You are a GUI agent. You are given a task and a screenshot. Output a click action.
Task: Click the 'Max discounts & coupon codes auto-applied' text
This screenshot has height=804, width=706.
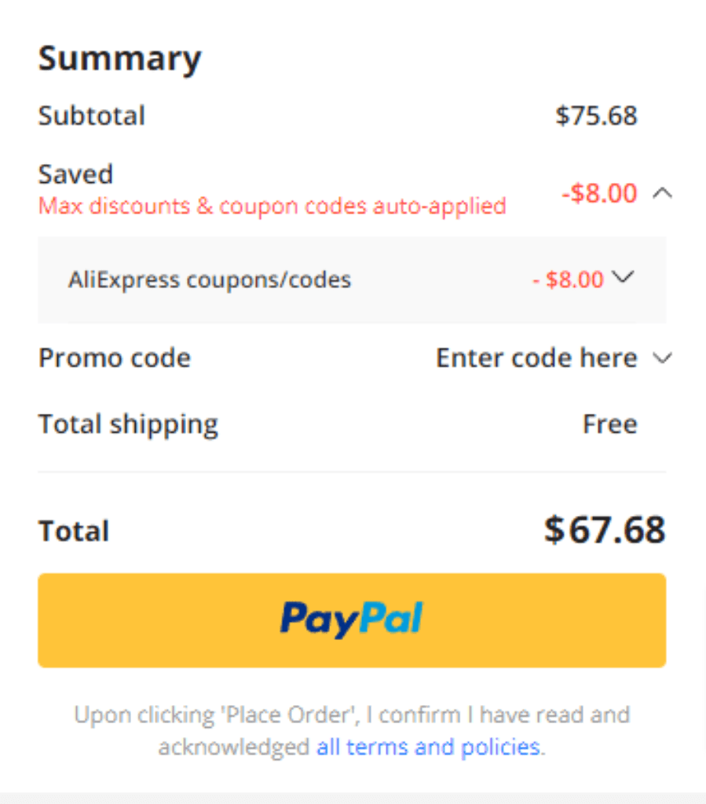pos(273,206)
